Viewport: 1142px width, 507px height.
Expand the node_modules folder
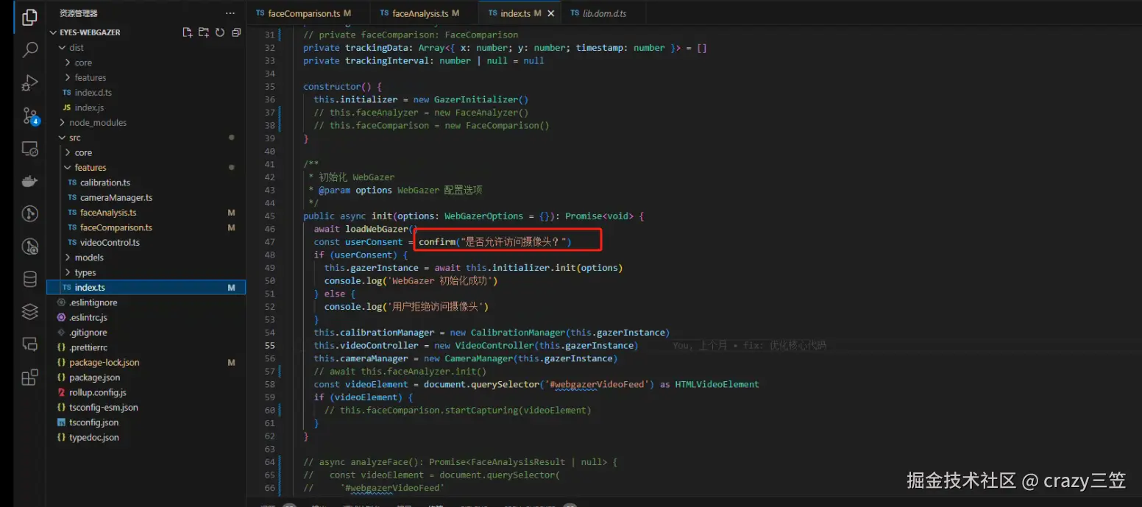pos(97,123)
